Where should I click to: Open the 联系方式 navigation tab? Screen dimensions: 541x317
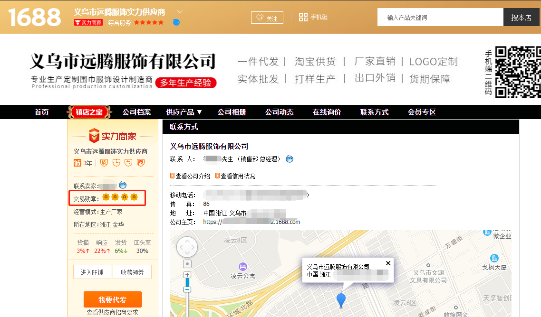pyautogui.click(x=374, y=112)
